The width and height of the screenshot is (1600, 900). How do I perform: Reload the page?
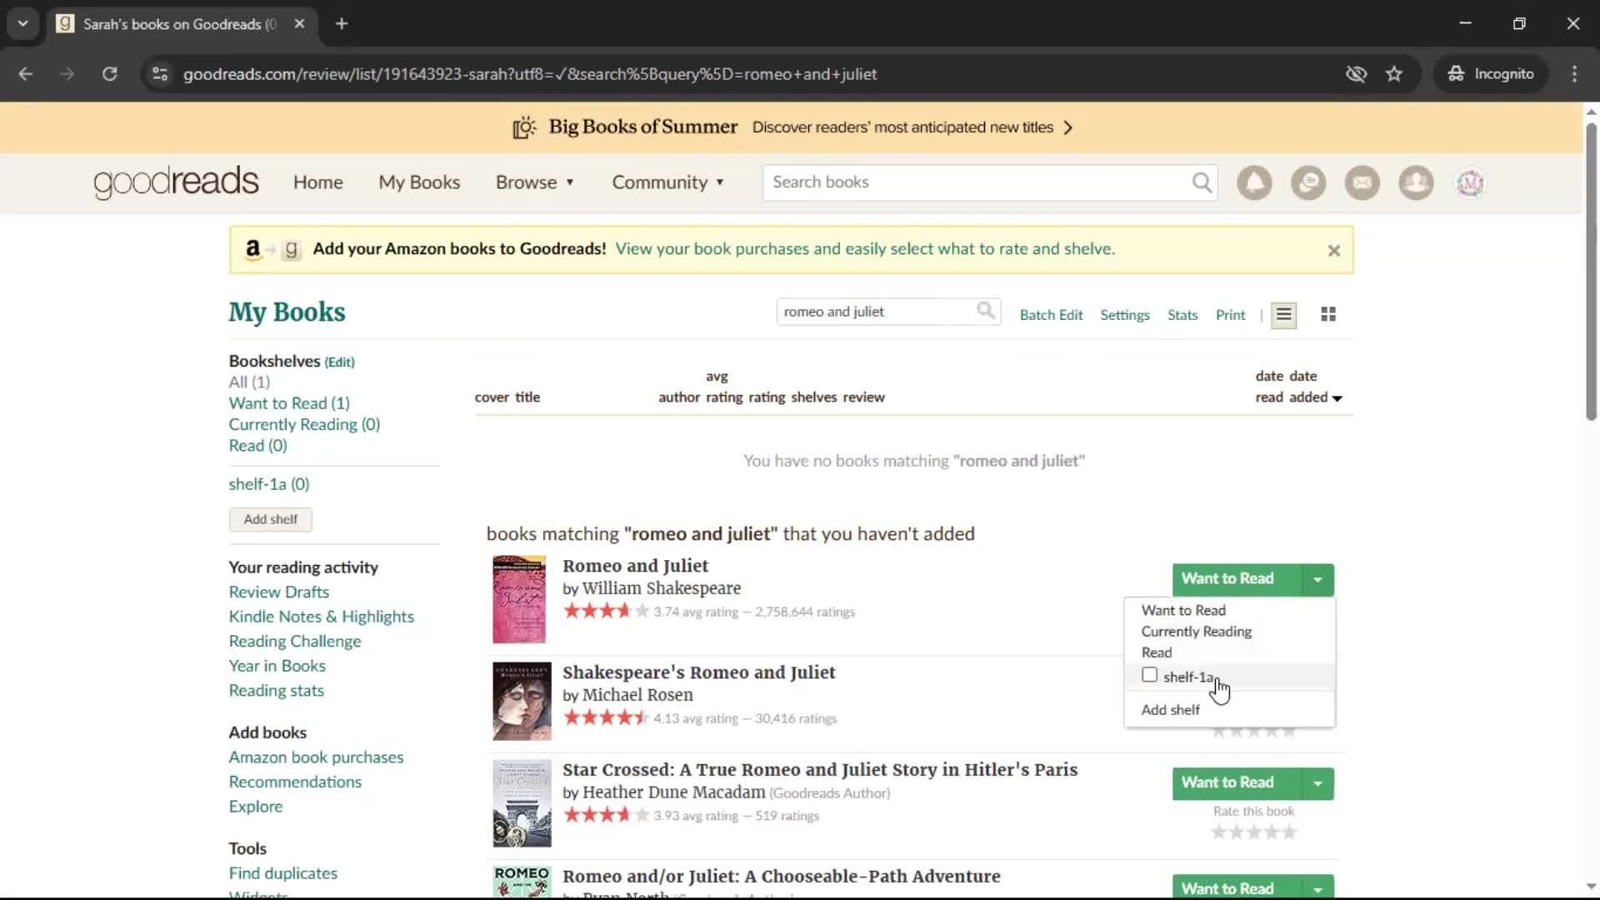pos(109,74)
